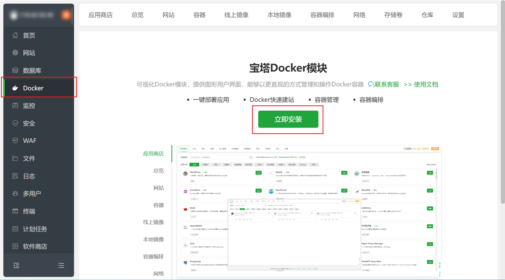Open the 日志 logs section
Image resolution: width=505 pixels, height=280 pixels.
click(29, 176)
